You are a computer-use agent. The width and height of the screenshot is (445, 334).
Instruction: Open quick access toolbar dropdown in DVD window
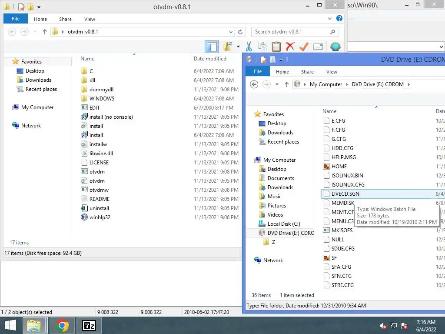281,60
